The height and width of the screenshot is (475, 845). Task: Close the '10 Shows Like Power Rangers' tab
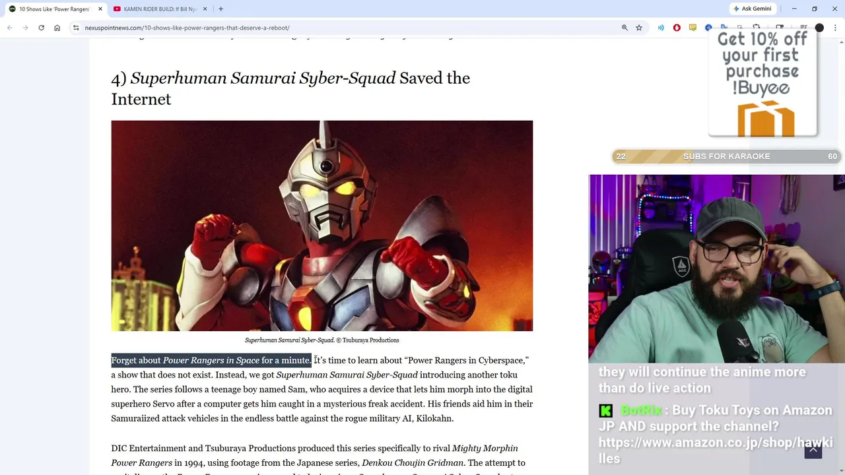click(100, 9)
